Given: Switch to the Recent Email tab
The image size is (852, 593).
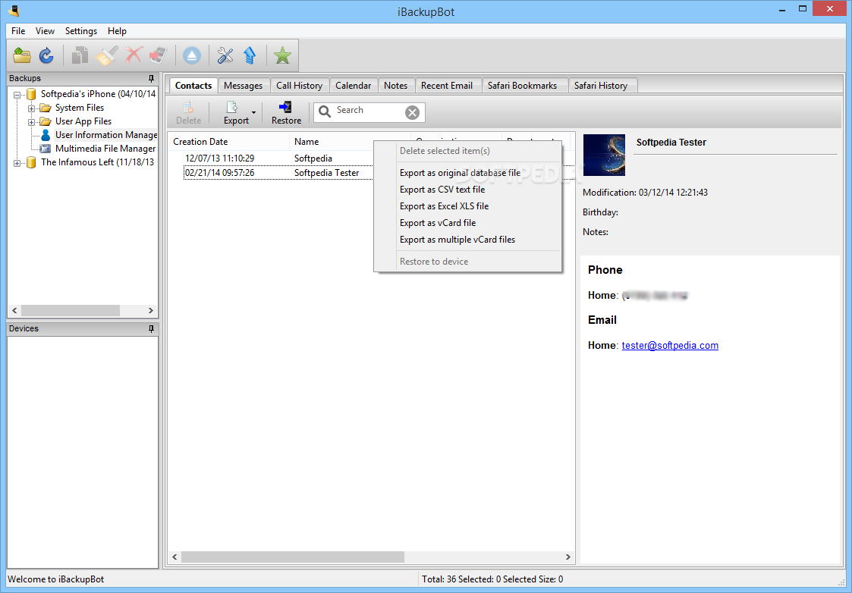Looking at the screenshot, I should tap(447, 85).
